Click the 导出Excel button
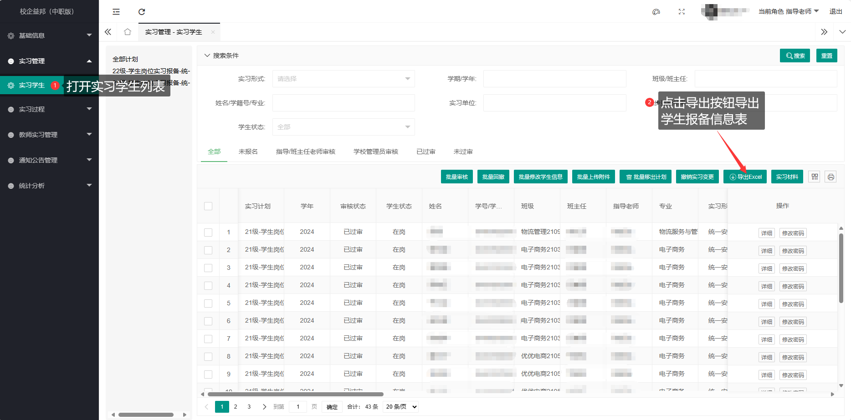851x420 pixels. 745,177
